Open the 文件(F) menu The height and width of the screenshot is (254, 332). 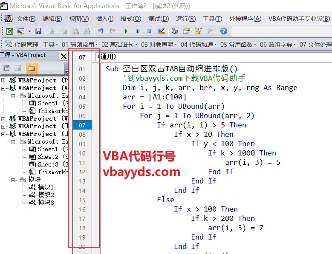tap(26, 19)
